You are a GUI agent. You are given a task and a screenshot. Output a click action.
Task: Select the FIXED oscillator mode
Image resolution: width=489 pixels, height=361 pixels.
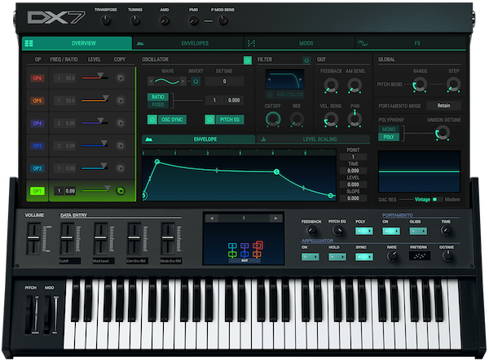(158, 105)
